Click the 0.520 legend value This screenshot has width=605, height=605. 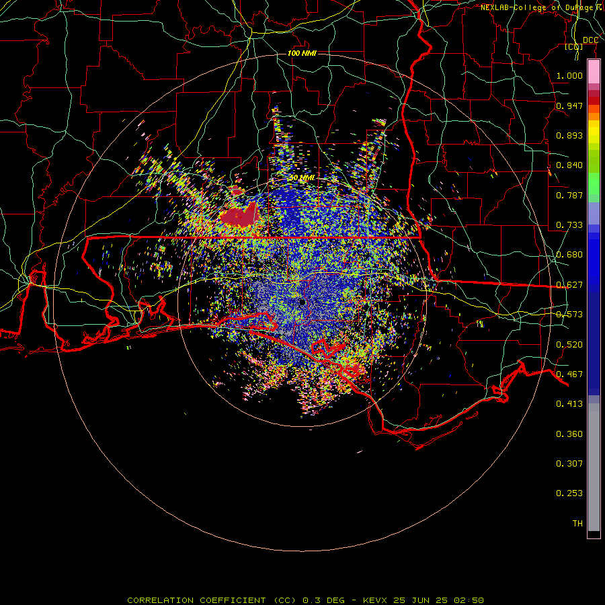(569, 345)
